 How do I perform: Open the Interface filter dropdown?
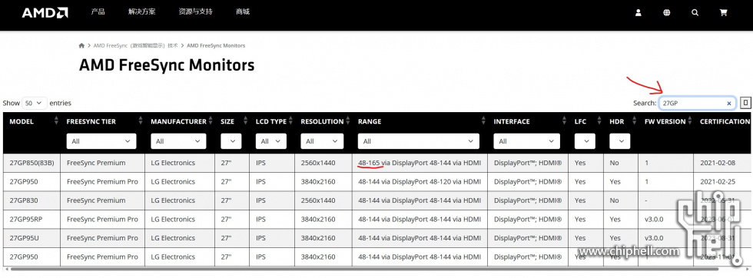click(527, 141)
